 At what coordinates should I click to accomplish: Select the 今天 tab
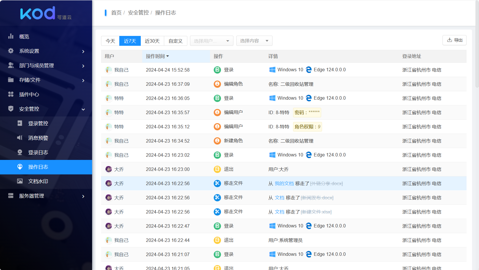[x=110, y=41]
